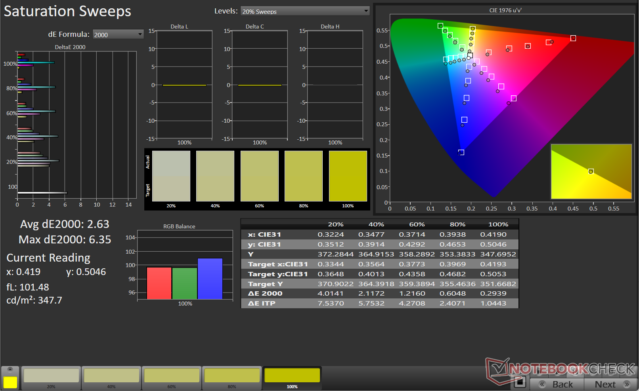Image resolution: width=639 pixels, height=391 pixels.
Task: Click the blue bar in RGB Balance
Action: [210, 279]
